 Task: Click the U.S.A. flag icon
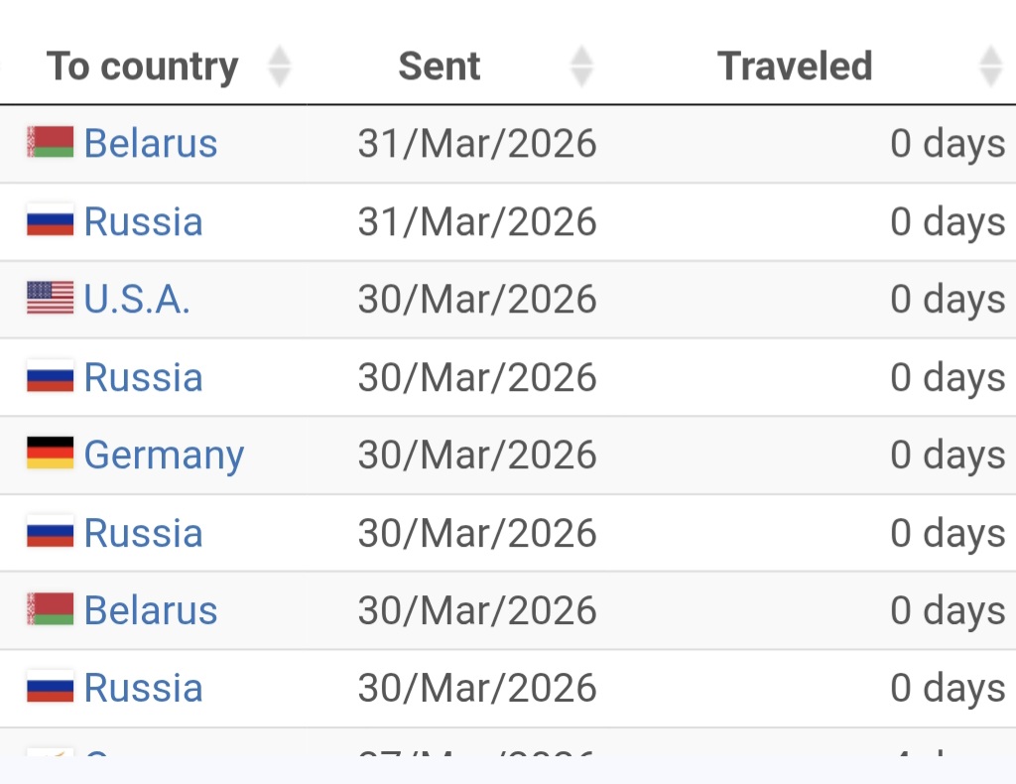pyautogui.click(x=50, y=298)
